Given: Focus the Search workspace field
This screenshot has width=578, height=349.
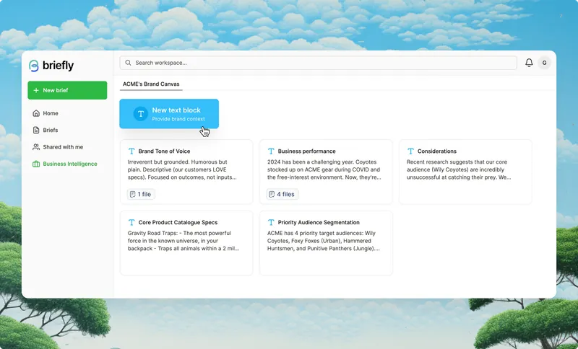Looking at the screenshot, I should click(x=318, y=63).
